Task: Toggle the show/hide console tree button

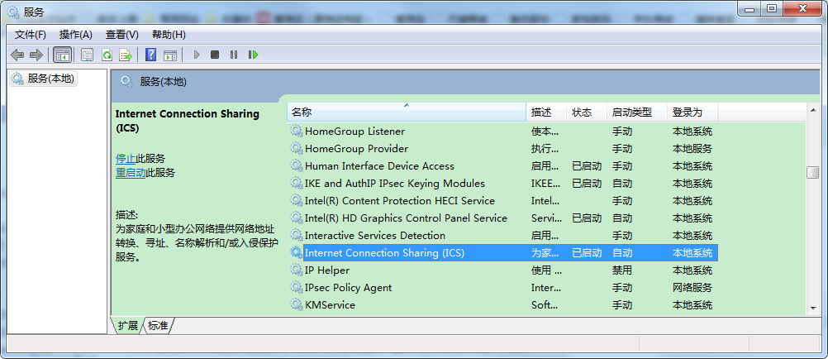Action: (62, 55)
